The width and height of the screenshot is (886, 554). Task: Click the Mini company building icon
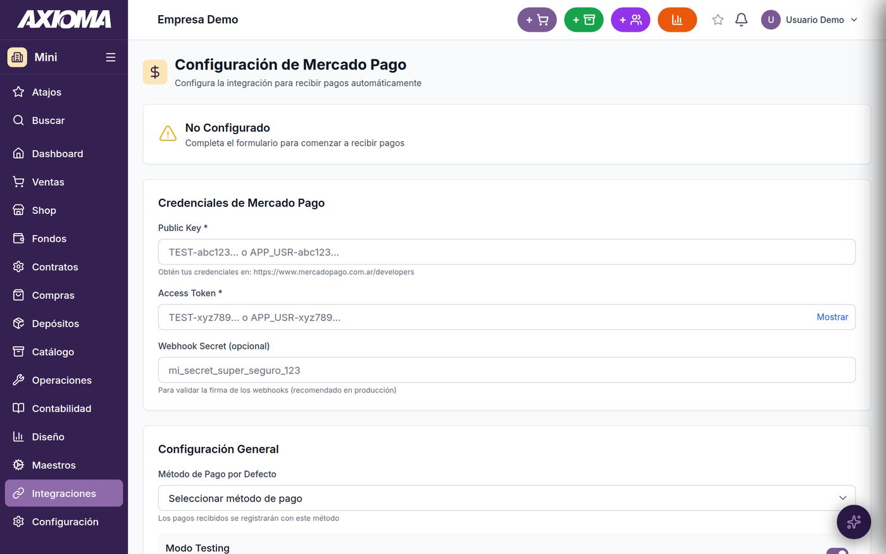coord(17,57)
